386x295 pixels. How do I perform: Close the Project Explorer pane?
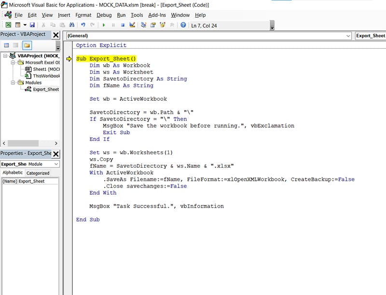56,35
